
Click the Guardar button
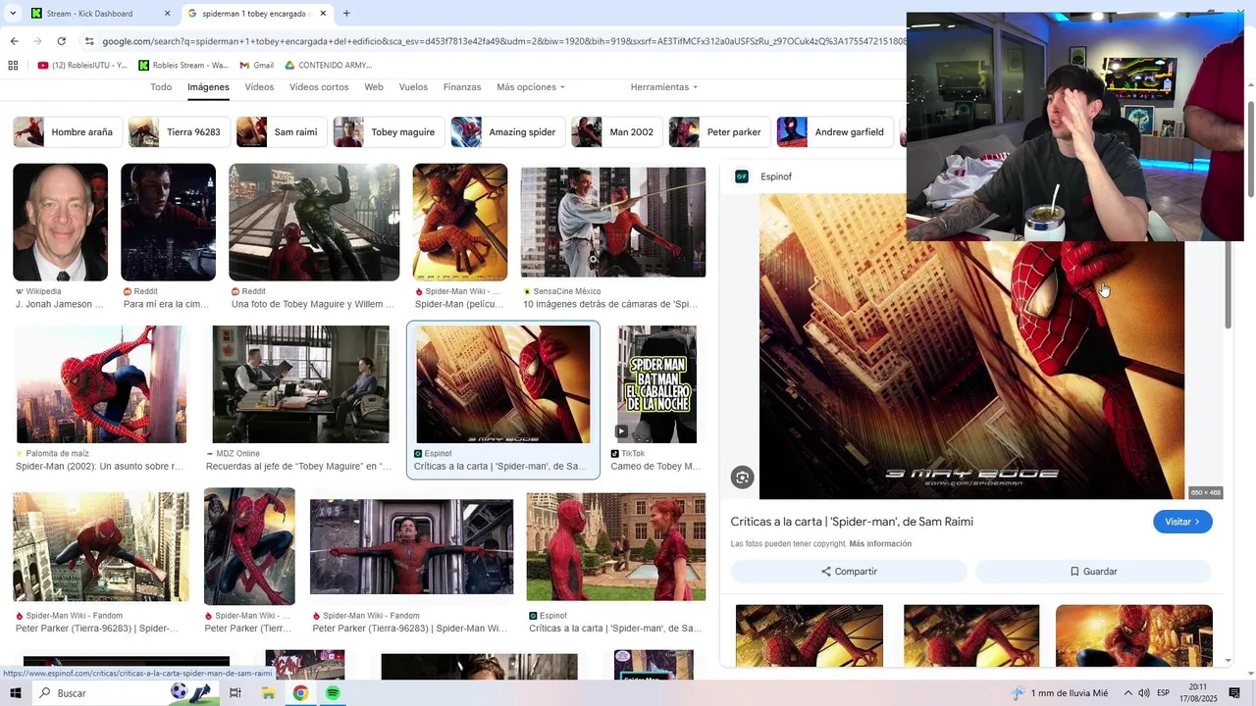[x=1093, y=572]
